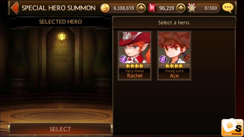Click the Ace name label
Viewport: 244px width, 137px height.
pos(174,76)
